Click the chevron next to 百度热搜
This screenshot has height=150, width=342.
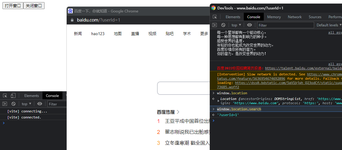click(178, 112)
